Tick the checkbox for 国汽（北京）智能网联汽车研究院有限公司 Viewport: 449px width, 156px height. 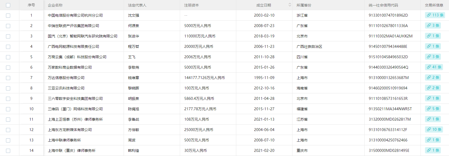[x=8, y=36]
